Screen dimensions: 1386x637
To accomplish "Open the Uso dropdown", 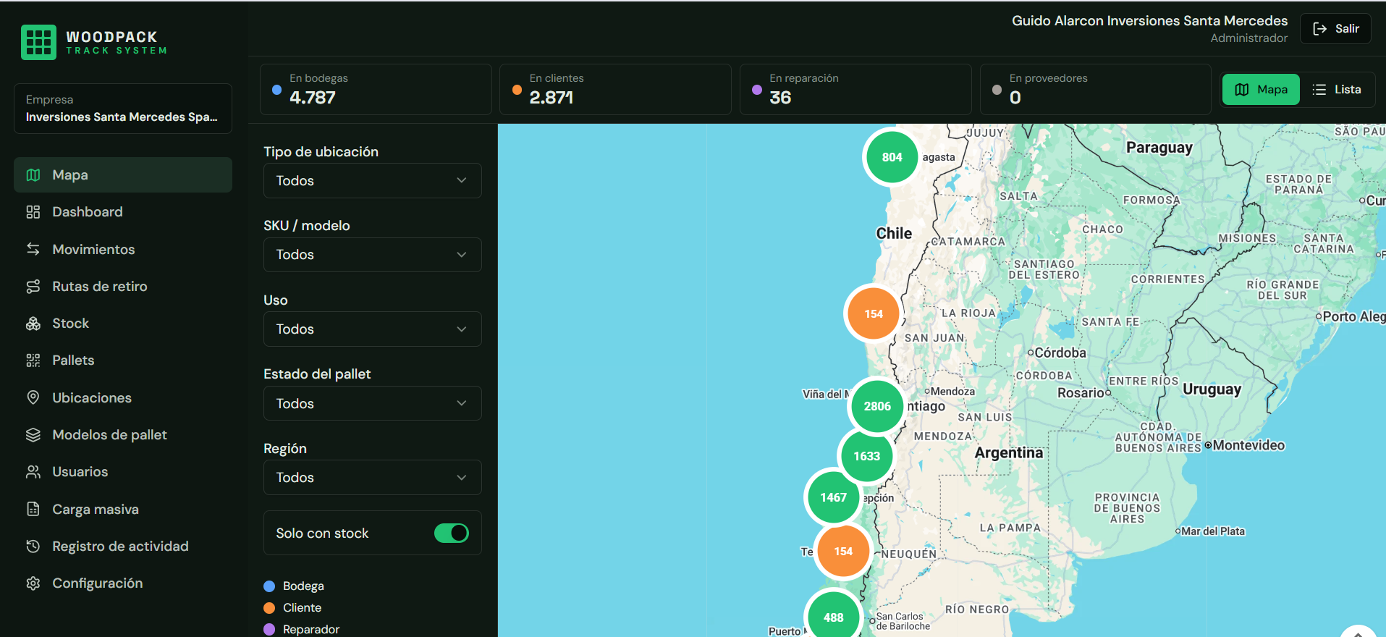I will [373, 329].
